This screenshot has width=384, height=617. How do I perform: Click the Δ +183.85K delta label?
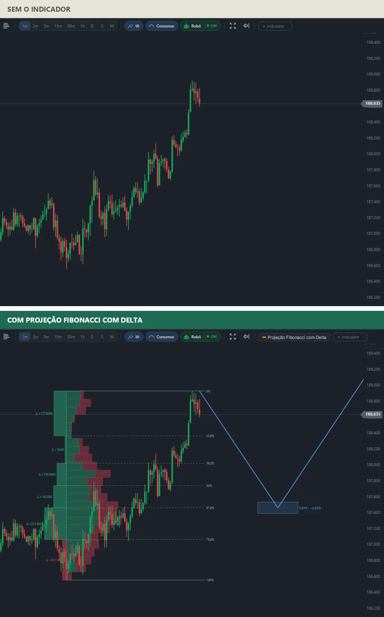pos(44,497)
